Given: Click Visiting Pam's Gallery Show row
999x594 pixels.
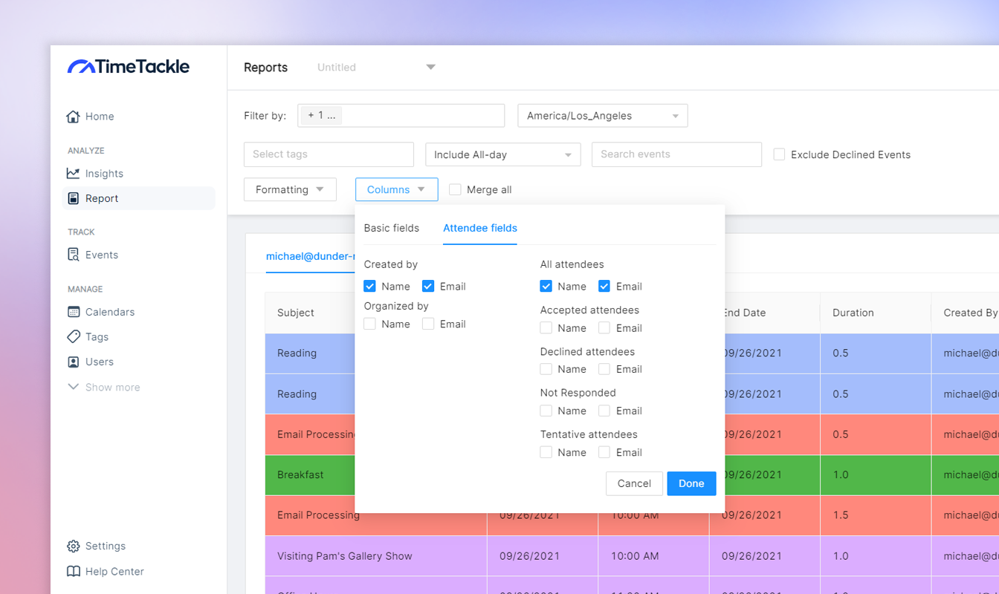Looking at the screenshot, I should [x=632, y=555].
